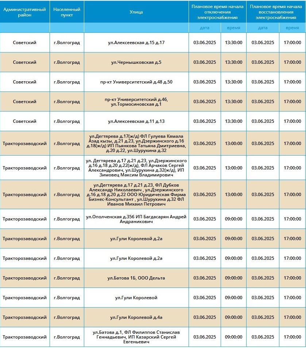Select the 'Плановое время начала восстановления электроснабжения' header
The image size is (306, 348).
[x=276, y=12]
